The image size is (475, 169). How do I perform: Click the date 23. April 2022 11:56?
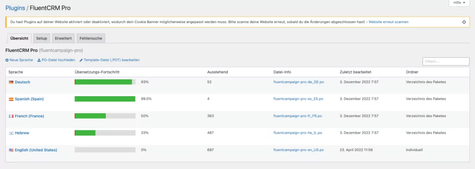click(x=356, y=150)
